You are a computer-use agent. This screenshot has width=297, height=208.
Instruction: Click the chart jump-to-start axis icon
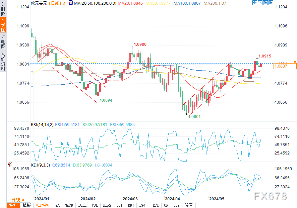click(x=260, y=3)
